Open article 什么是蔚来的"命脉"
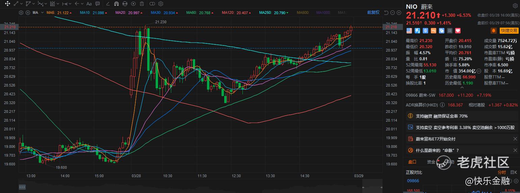Viewport: 520px width, 193px height. click(x=437, y=150)
